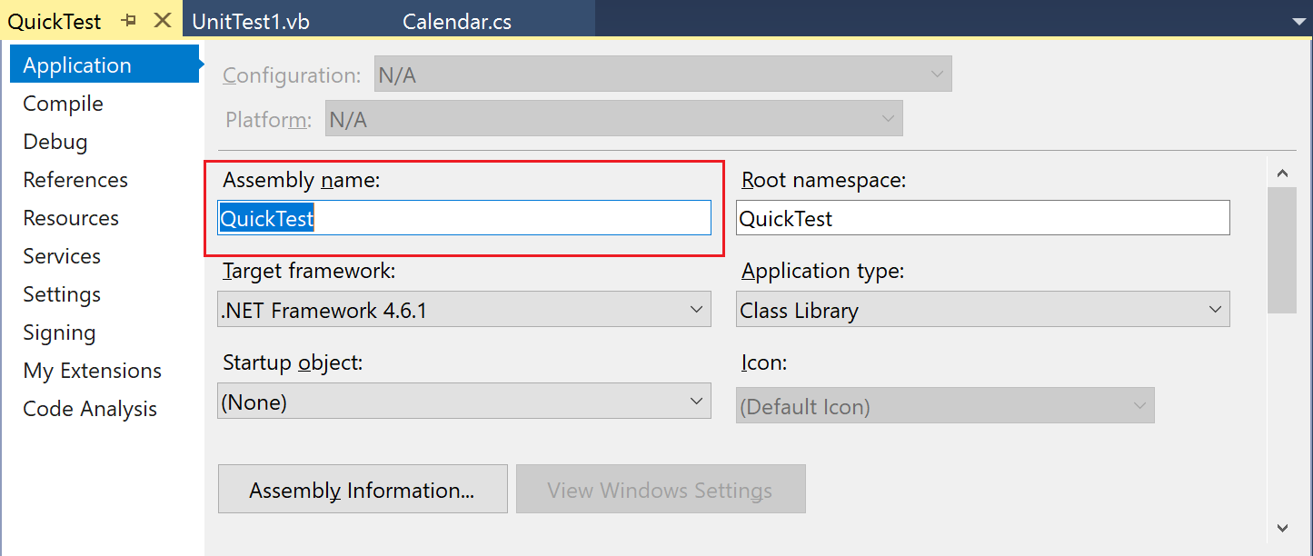
Task: Unpin the QuickTest document tab
Action: click(x=128, y=18)
